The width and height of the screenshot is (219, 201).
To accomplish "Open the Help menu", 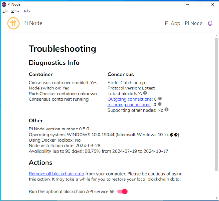I will pos(26,11).
